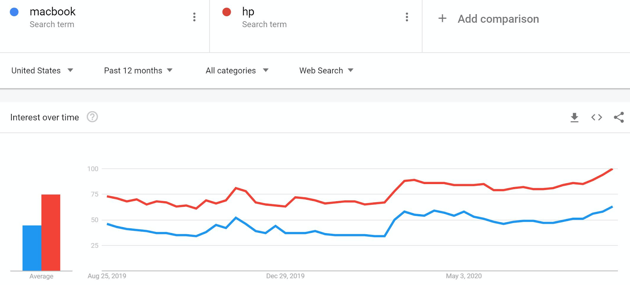Click the Add comparison text
Viewport: 630px width, 285px height.
(498, 19)
